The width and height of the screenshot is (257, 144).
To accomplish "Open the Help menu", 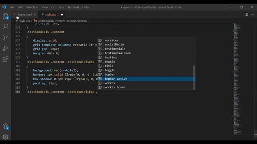I will [x=86, y=7].
